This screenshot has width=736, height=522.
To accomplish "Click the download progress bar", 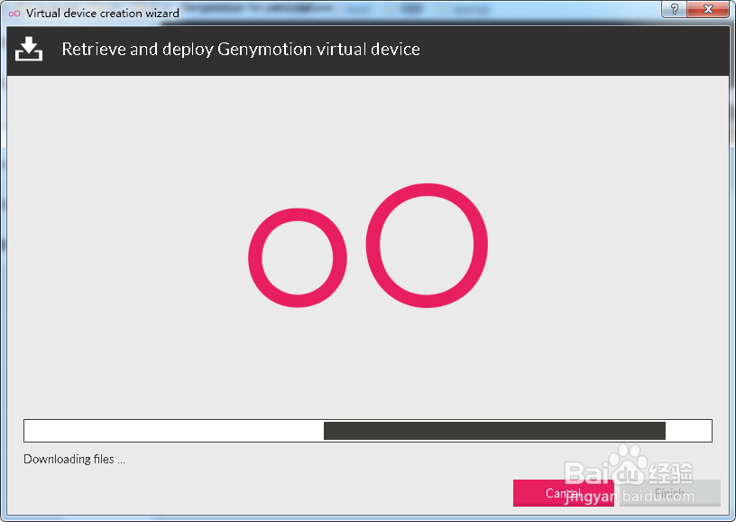I will click(x=367, y=431).
